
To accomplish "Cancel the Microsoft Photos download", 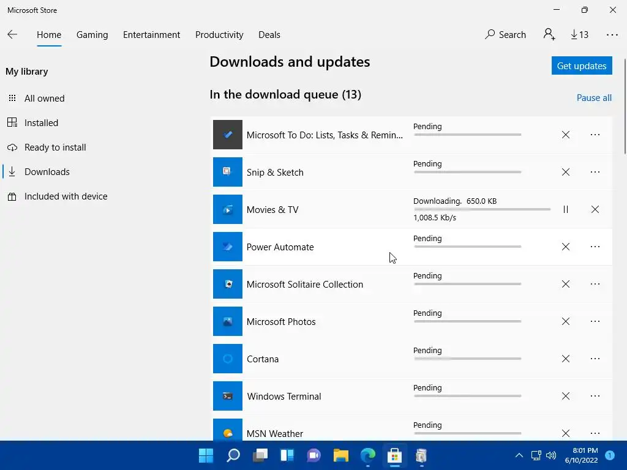I will pyautogui.click(x=565, y=321).
